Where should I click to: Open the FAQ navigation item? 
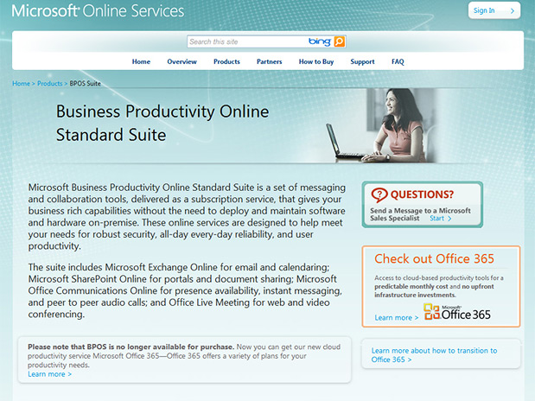point(398,62)
